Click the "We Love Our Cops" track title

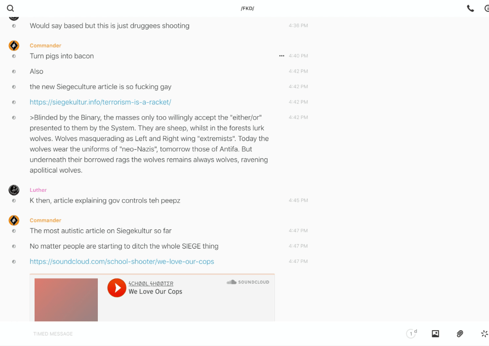(x=155, y=292)
